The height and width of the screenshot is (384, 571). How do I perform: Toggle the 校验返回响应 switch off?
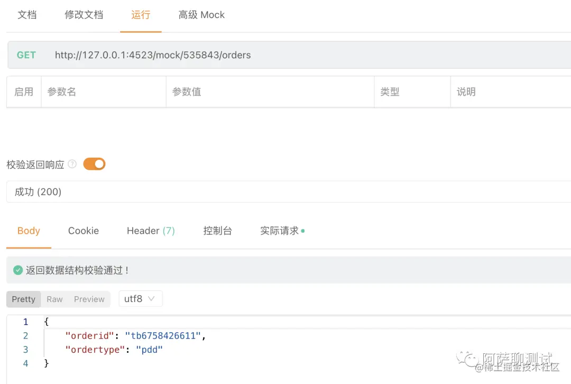pos(94,164)
